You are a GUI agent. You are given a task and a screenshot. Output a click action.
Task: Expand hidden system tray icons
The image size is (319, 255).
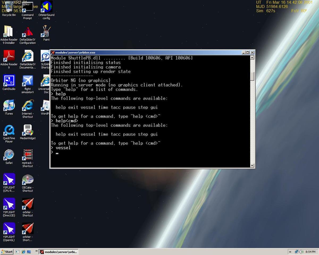click(290, 252)
